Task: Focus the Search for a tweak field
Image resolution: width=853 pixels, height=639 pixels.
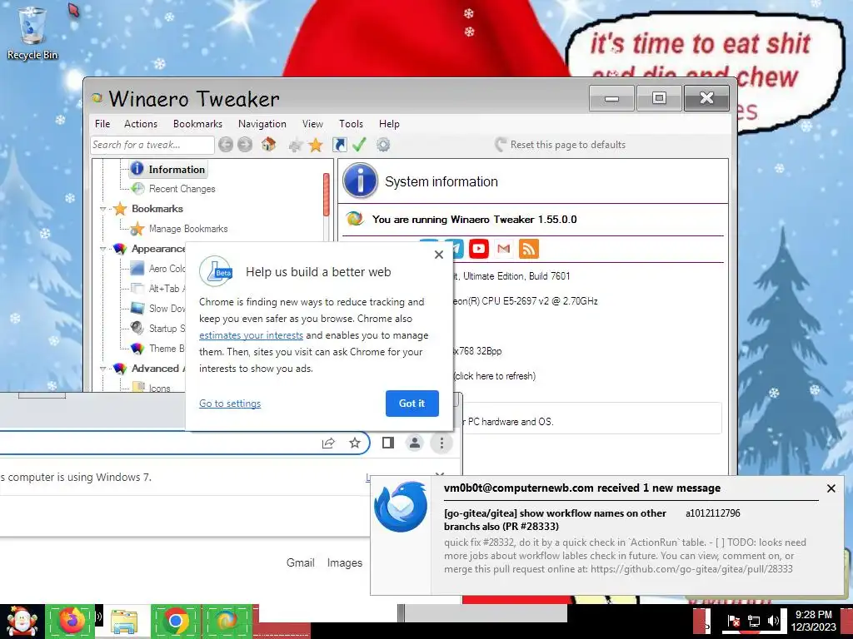Action: [152, 145]
